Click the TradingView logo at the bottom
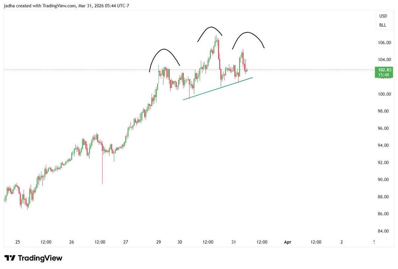 [x=33, y=258]
